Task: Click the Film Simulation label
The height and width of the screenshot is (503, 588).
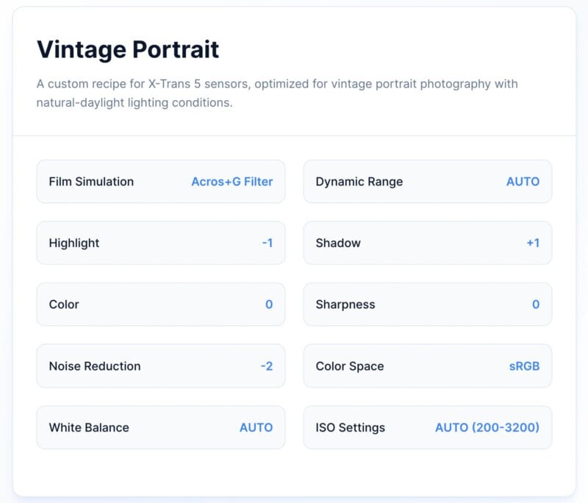Action: click(91, 182)
